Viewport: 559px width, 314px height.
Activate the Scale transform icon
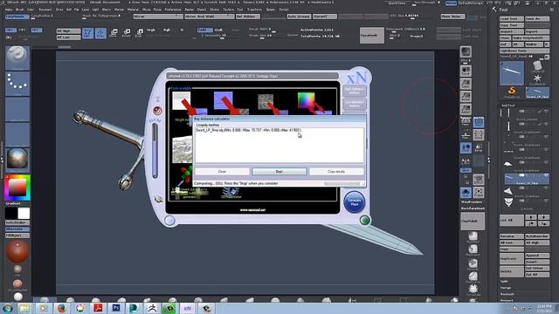click(x=139, y=33)
